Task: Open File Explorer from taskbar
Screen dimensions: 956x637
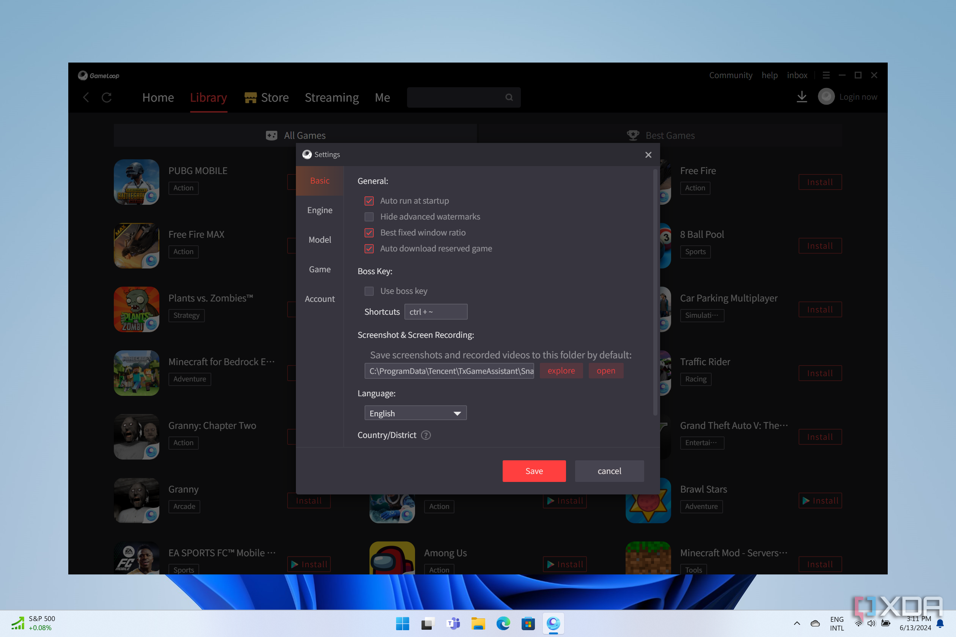Action: [478, 624]
